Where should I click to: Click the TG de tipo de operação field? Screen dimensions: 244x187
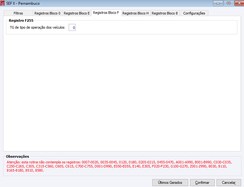(x=72, y=27)
